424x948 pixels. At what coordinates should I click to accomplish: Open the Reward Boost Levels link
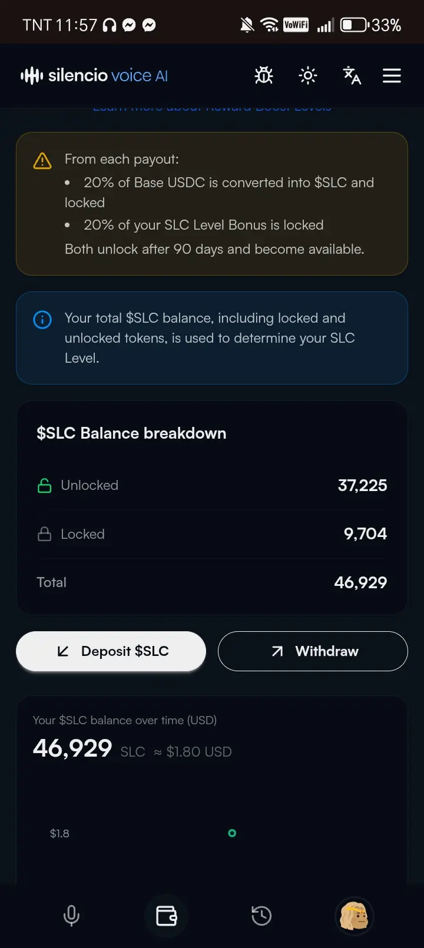point(212,108)
